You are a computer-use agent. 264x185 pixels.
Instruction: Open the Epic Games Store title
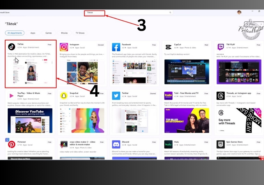[234, 142]
